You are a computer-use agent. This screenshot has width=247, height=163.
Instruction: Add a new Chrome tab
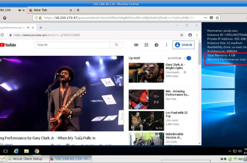pyautogui.click(x=41, y=28)
